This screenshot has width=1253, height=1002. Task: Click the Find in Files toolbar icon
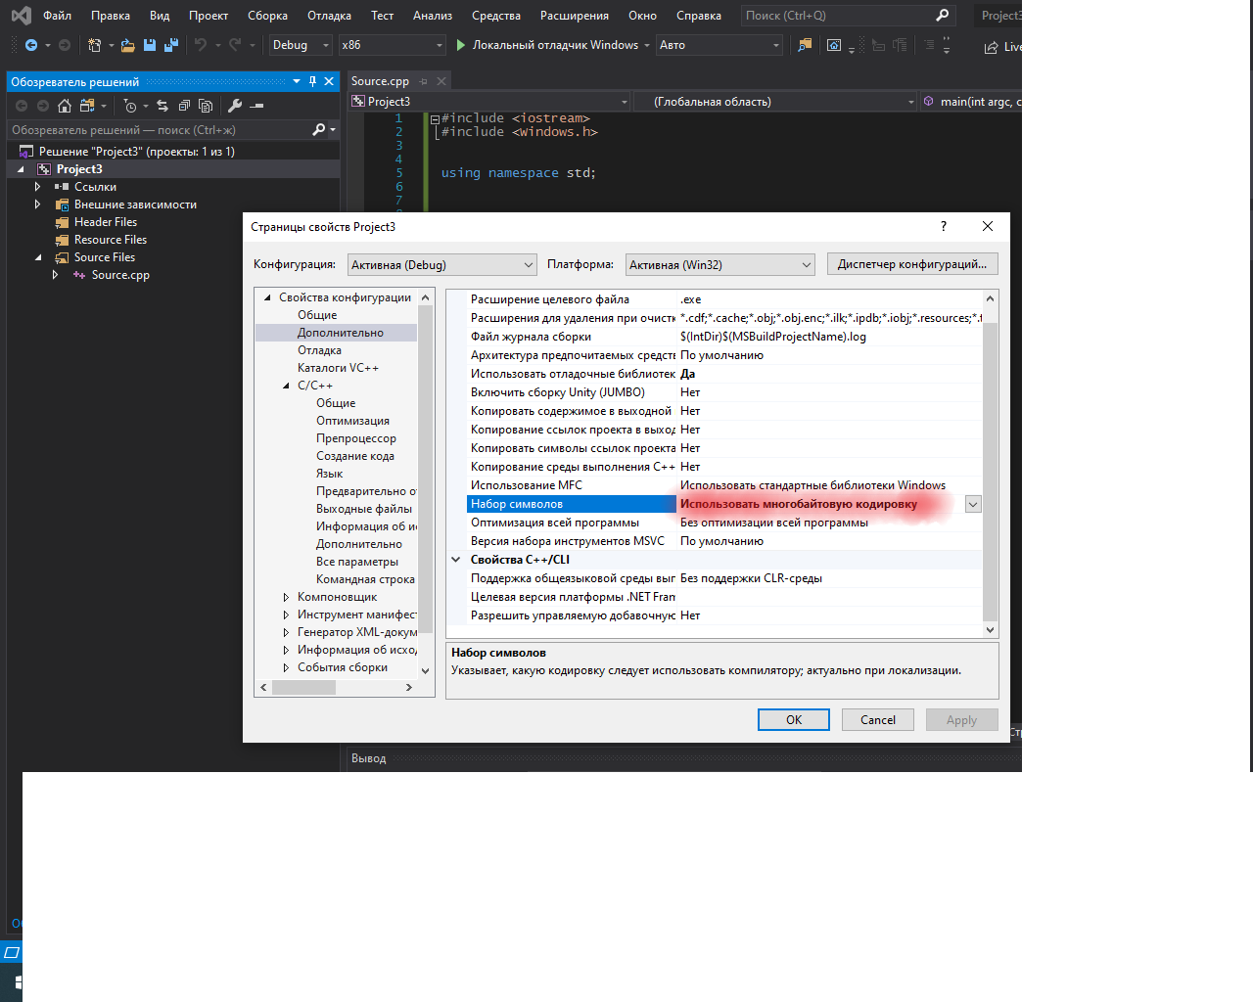pyautogui.click(x=805, y=45)
